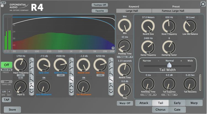Click the 120 BPM field
Screen dimensions: 207x114
(x=4, y=92)
